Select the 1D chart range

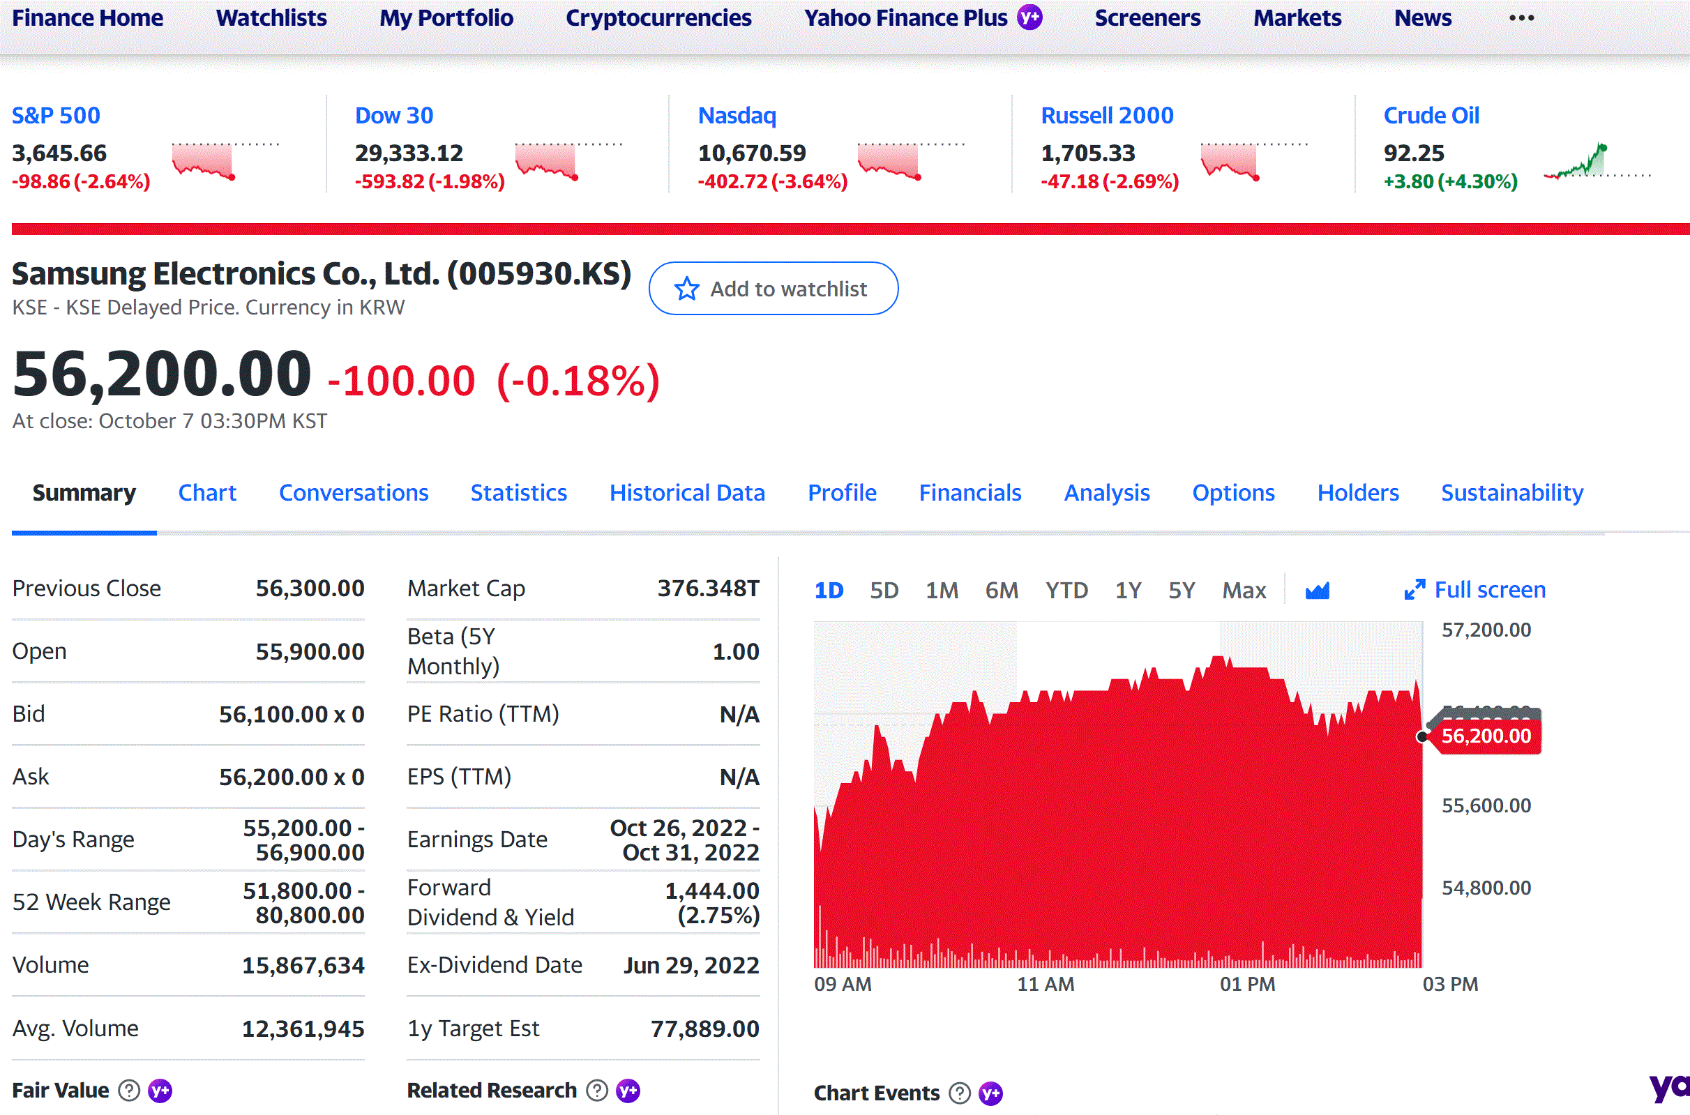tap(829, 590)
